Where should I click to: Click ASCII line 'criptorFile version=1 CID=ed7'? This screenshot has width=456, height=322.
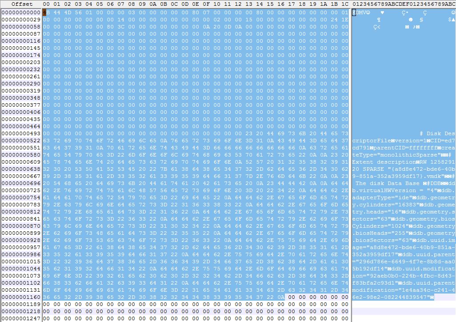tap(404, 141)
